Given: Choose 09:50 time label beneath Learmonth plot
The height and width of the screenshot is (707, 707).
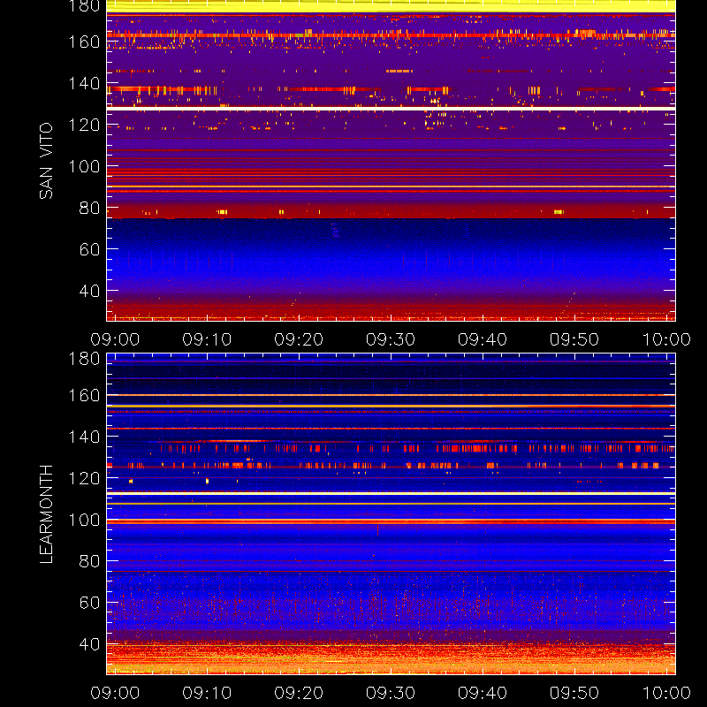Looking at the screenshot, I should click(574, 693).
